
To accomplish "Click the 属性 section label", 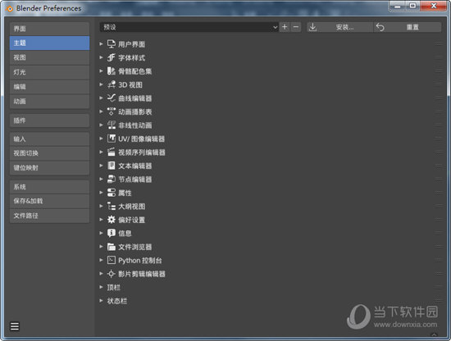I will click(125, 193).
